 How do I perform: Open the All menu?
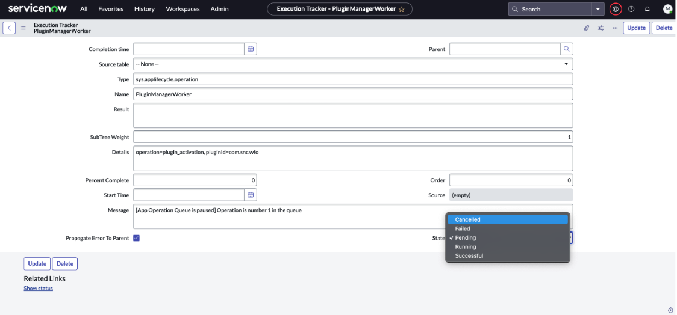[84, 9]
